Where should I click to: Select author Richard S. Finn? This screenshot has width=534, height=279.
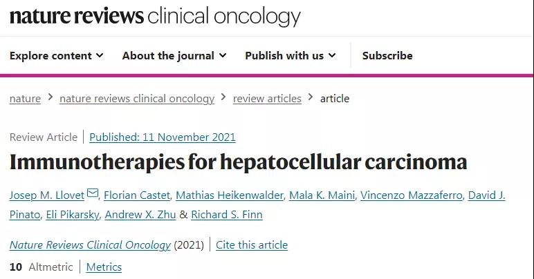(227, 215)
